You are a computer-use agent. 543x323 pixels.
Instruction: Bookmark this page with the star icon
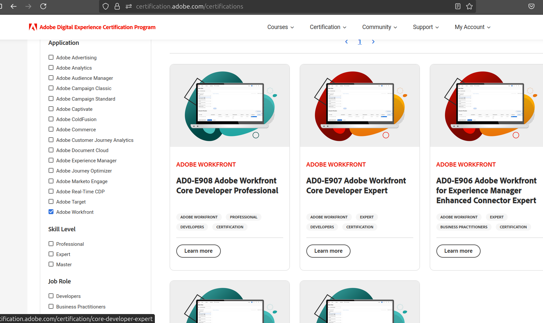pyautogui.click(x=469, y=6)
